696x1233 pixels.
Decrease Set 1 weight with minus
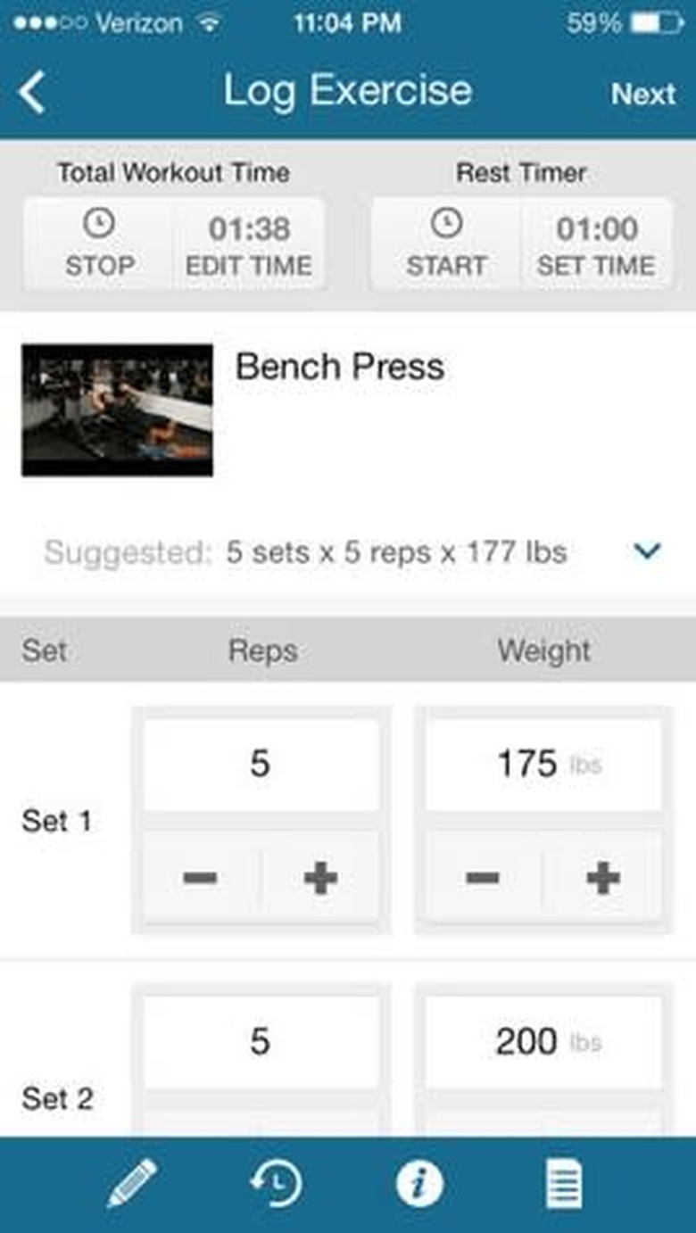[483, 878]
